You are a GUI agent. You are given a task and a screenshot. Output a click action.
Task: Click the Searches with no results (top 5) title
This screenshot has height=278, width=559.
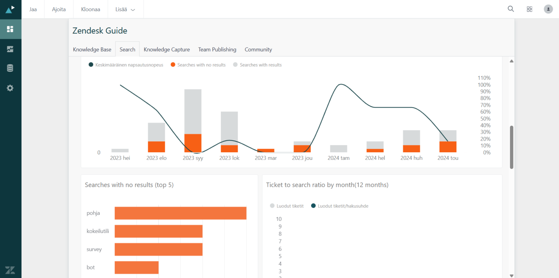click(x=129, y=185)
